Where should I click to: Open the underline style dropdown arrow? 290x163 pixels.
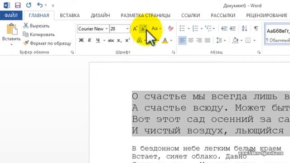click(104, 40)
